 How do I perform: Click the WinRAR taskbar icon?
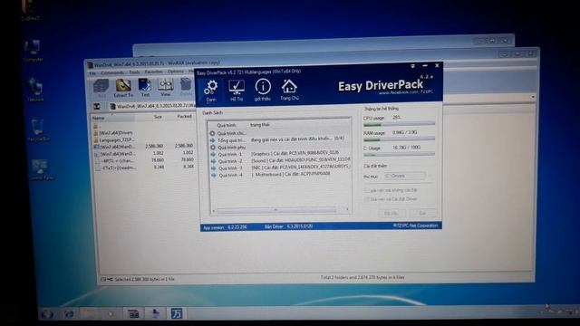tap(133, 314)
